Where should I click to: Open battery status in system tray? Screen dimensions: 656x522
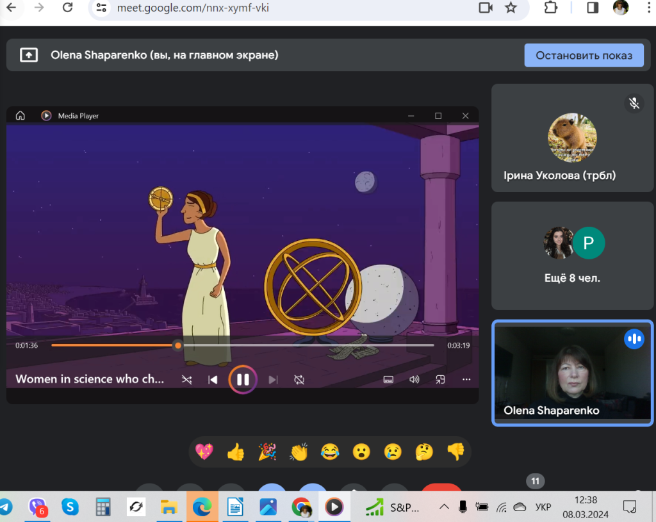[x=482, y=507]
